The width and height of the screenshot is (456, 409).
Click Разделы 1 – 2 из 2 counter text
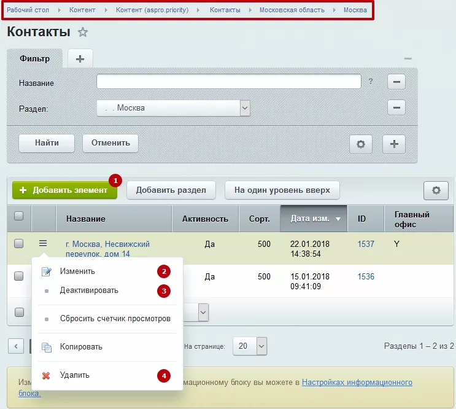pyautogui.click(x=419, y=346)
